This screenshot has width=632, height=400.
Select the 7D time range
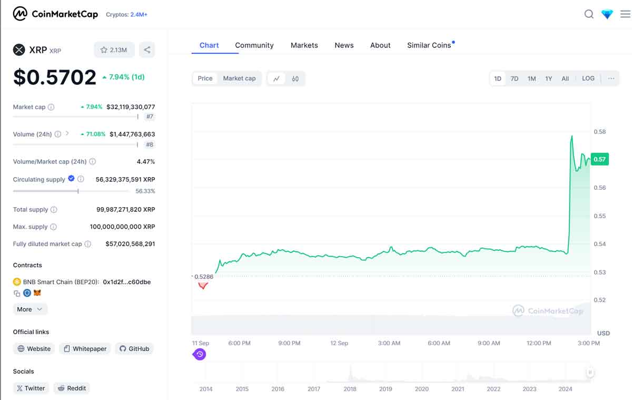tap(515, 79)
